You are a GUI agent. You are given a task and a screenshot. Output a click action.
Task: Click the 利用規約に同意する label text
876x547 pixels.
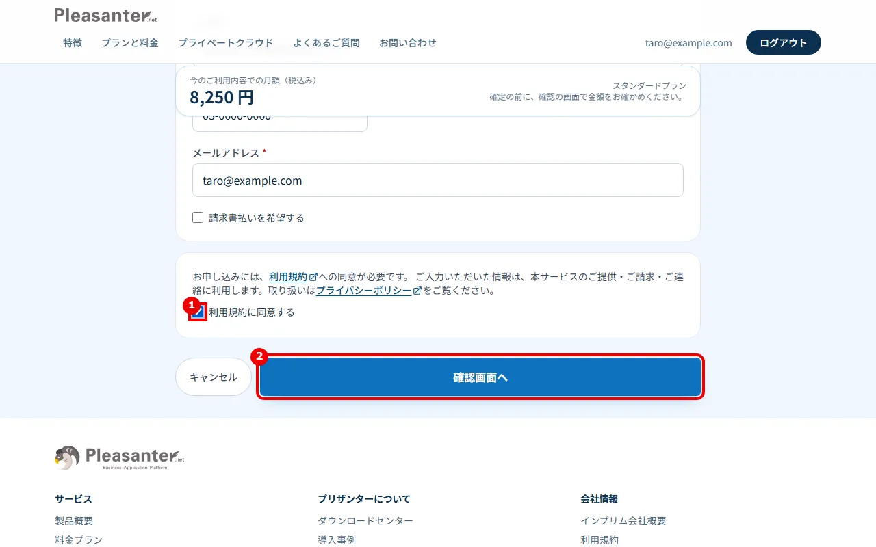tap(252, 312)
